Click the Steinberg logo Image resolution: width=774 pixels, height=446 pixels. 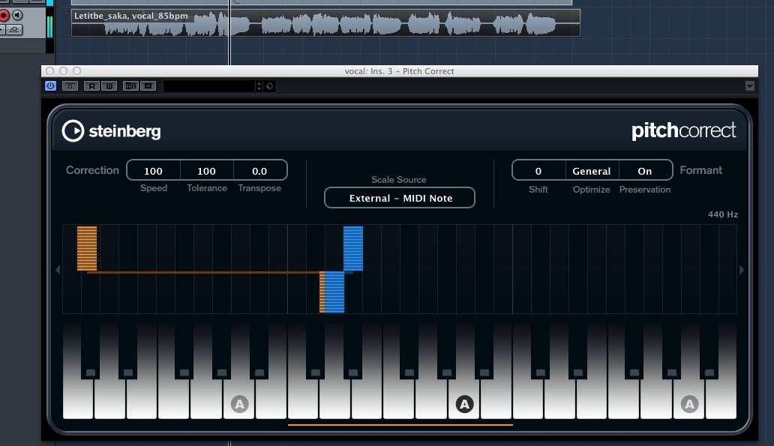[112, 130]
